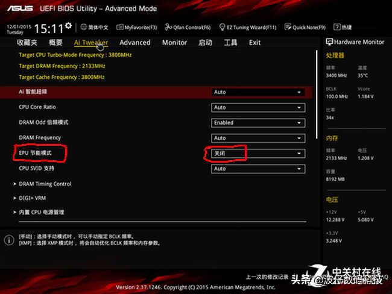Open the 工具 tab

click(x=230, y=42)
